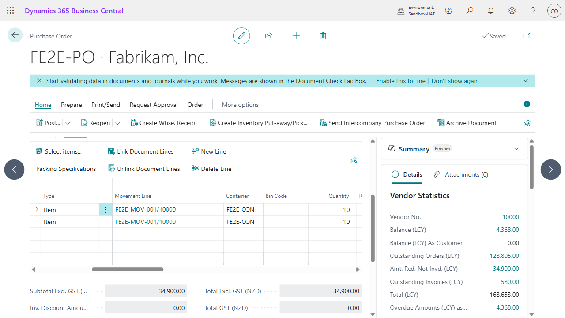
Task: Open Outstanding Orders 128,805.00 value
Action: (x=505, y=256)
